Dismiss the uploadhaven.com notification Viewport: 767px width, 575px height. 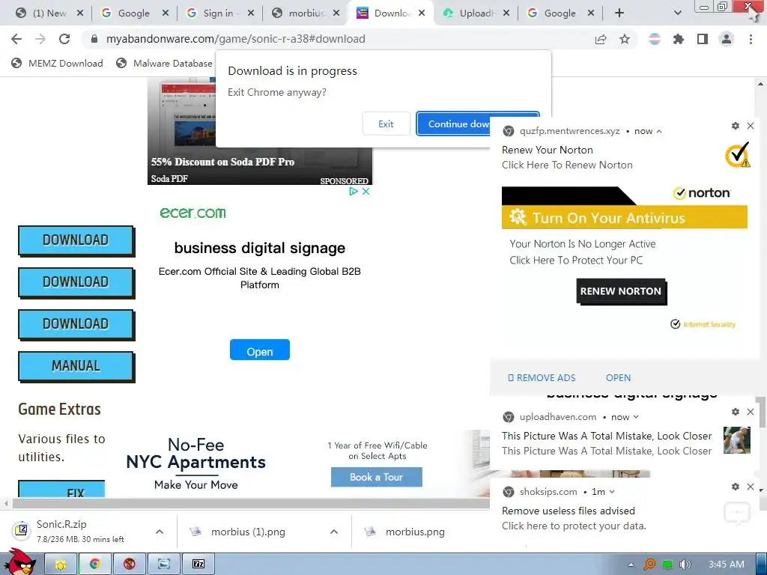tap(751, 413)
